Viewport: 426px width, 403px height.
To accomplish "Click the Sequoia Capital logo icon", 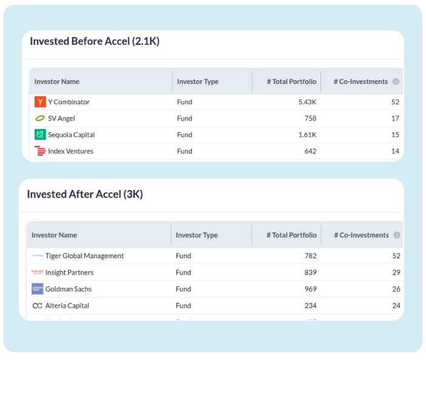I will pos(40,135).
